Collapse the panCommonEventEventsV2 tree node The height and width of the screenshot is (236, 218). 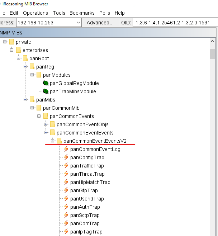(52, 141)
